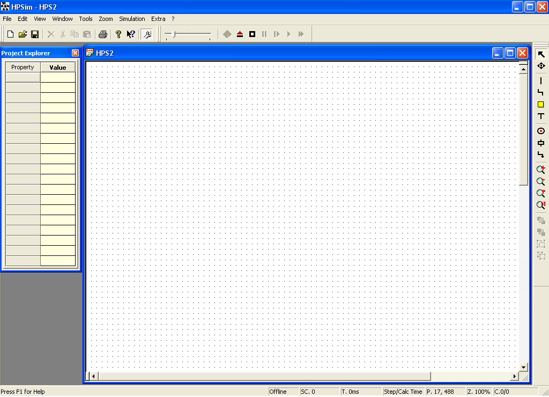Click the bring to front icon
Image resolution: width=549 pixels, height=397 pixels.
pos(541,220)
